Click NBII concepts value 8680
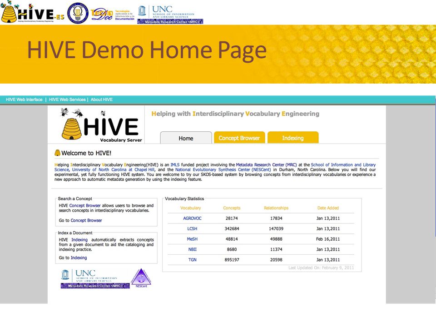This screenshot has height=327, width=436. [232, 249]
